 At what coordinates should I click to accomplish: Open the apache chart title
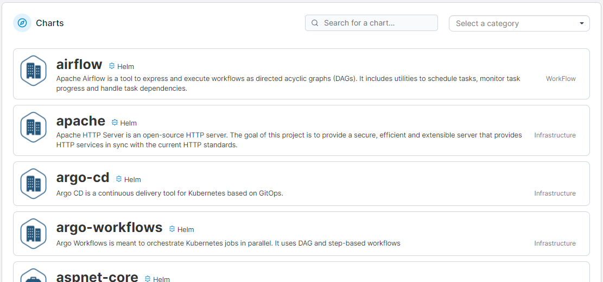coord(81,121)
